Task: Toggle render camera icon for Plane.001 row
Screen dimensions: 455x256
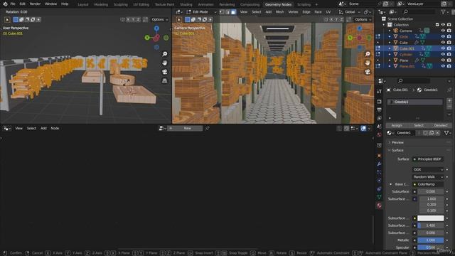Action: coord(449,66)
